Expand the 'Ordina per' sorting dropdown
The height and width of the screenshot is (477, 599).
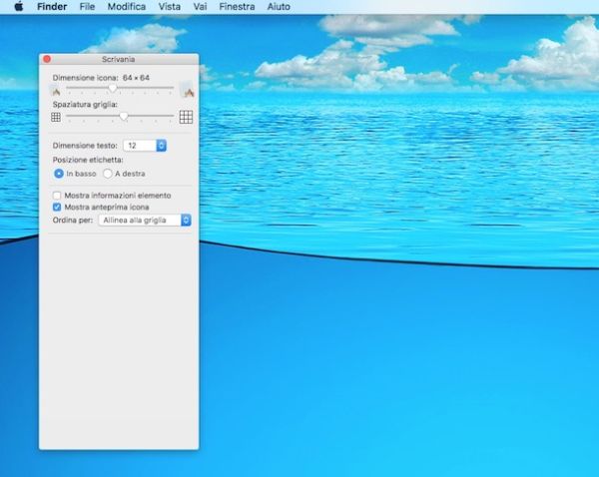tap(145, 220)
